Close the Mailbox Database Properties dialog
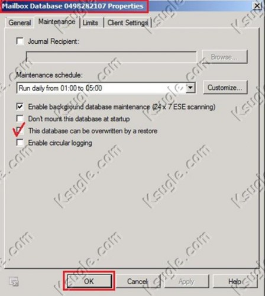Viewport: 265px width, 296px height. [257, 6]
